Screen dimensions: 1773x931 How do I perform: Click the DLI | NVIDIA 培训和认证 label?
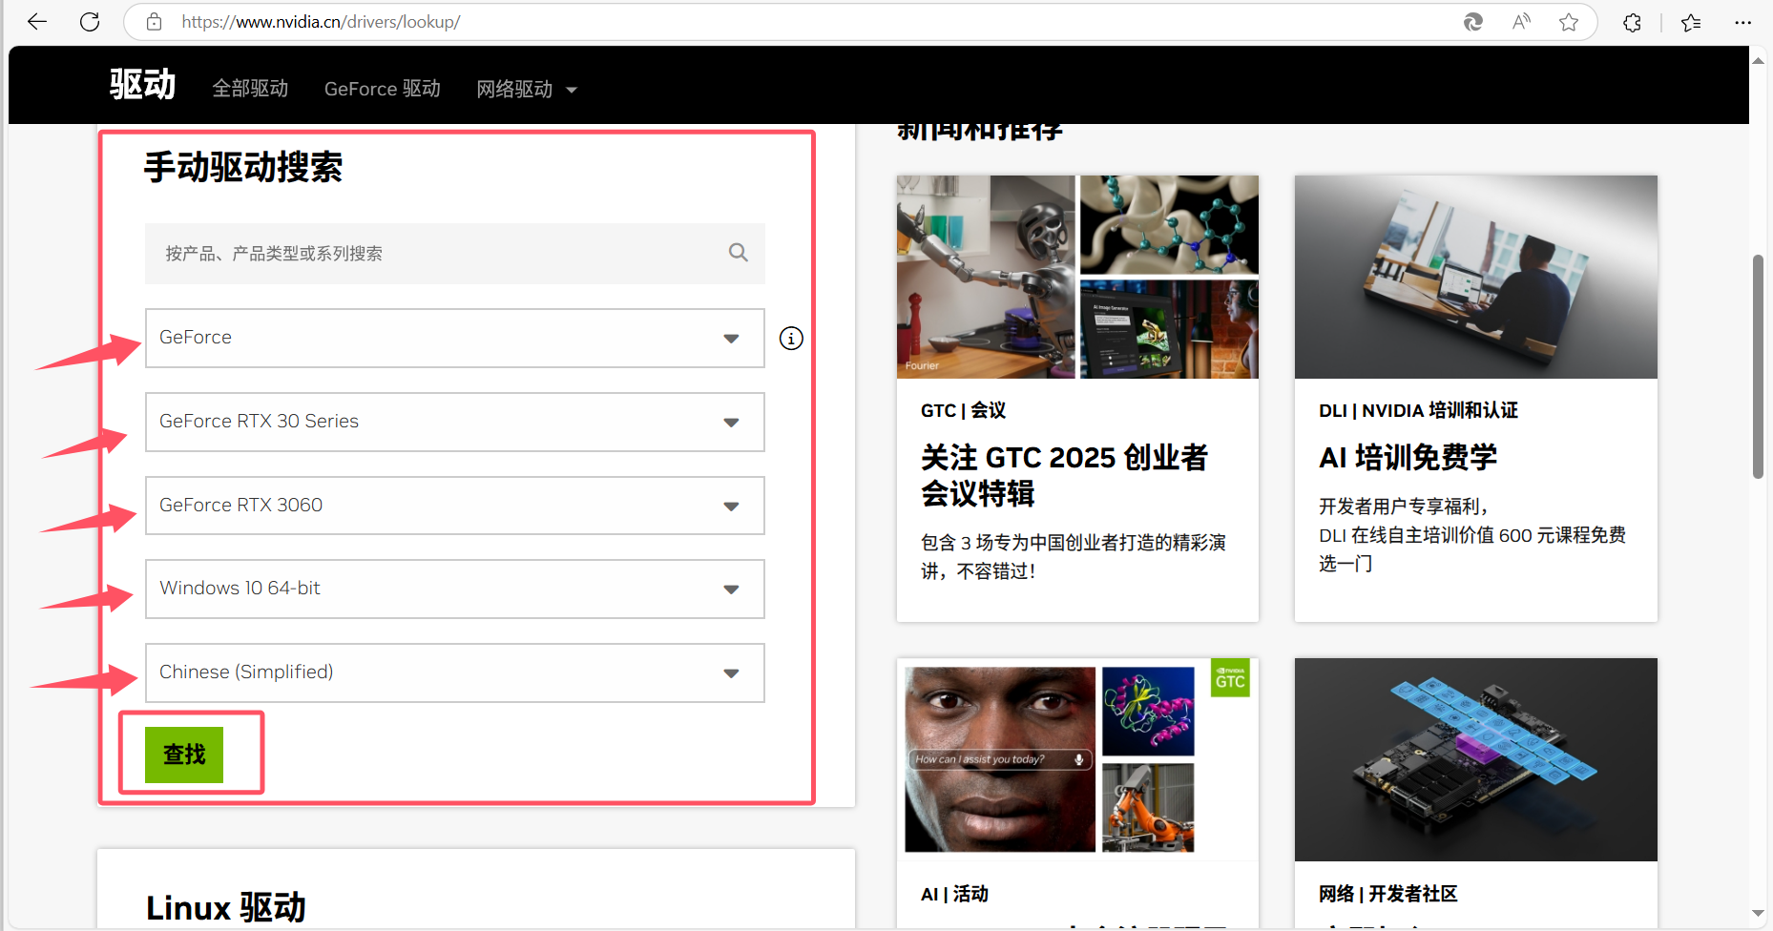click(x=1418, y=410)
